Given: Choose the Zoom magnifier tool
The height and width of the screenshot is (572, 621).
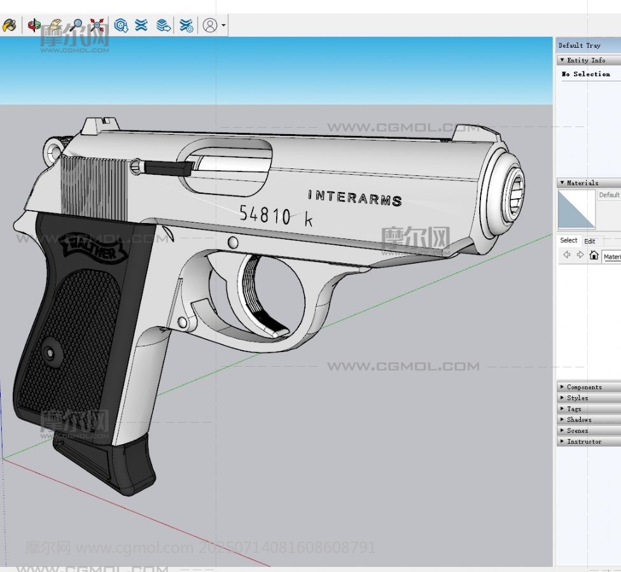Looking at the screenshot, I should point(76,25).
